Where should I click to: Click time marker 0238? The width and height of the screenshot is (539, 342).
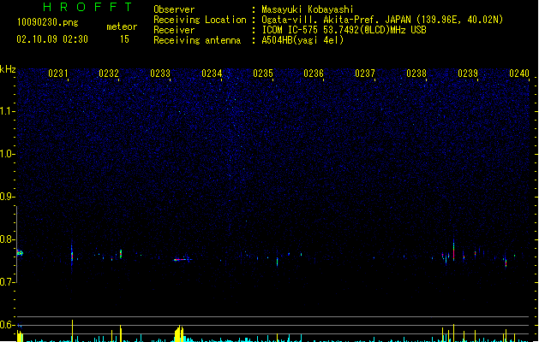click(416, 74)
